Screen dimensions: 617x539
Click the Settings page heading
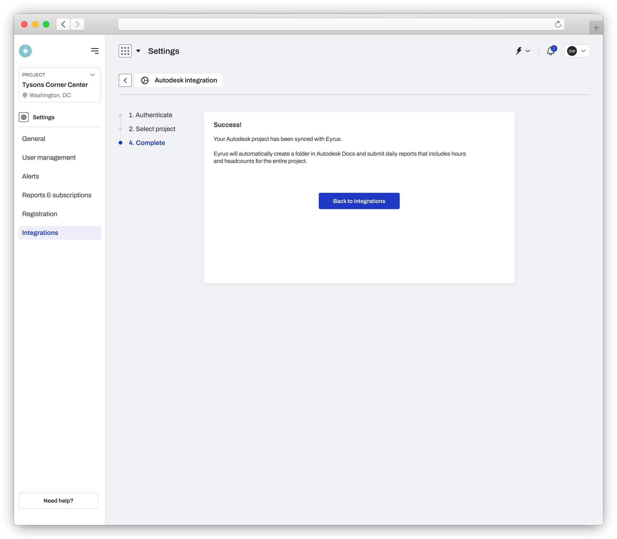(163, 51)
